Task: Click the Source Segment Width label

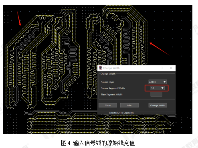Action: coord(113,88)
